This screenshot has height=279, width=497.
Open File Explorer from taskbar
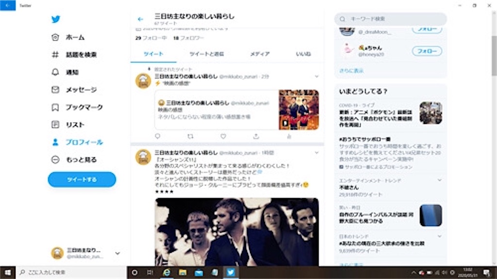(182, 272)
